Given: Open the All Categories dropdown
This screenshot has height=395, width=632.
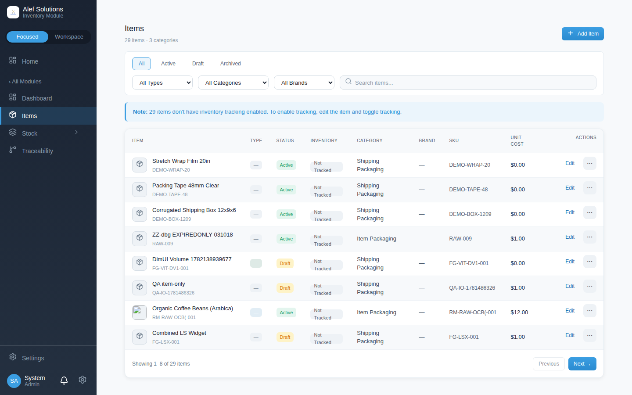Looking at the screenshot, I should (233, 83).
